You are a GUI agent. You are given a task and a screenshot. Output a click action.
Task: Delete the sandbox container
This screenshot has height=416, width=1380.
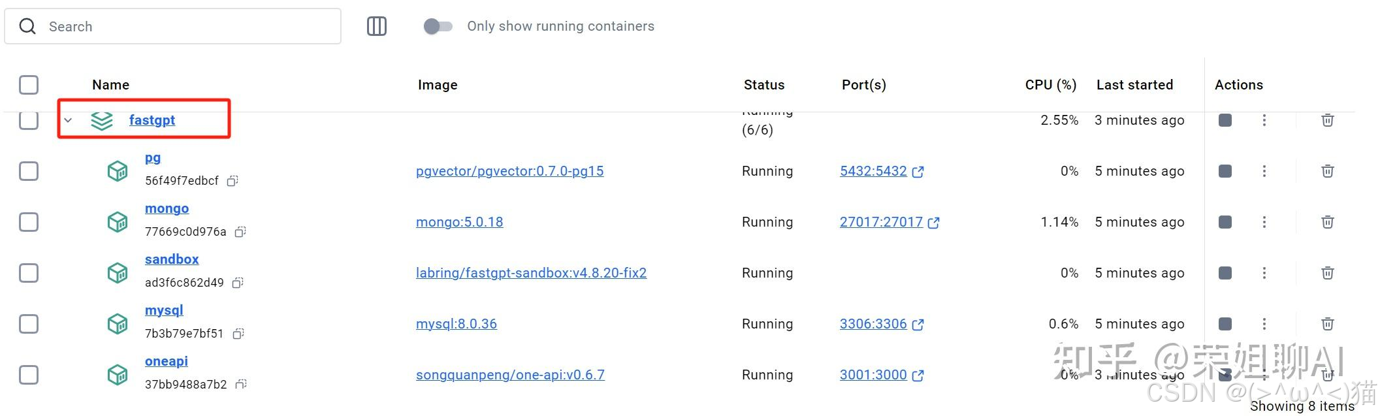pos(1328,273)
